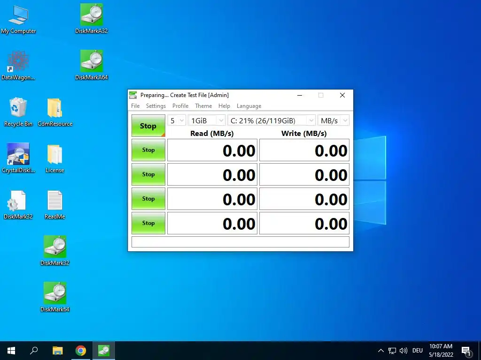481x360 pixels.
Task: Click the second row Stop button
Action: (x=148, y=174)
